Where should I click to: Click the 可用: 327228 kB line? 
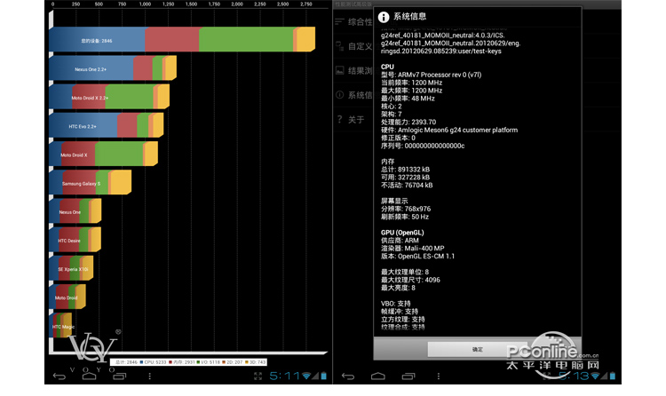tap(405, 178)
